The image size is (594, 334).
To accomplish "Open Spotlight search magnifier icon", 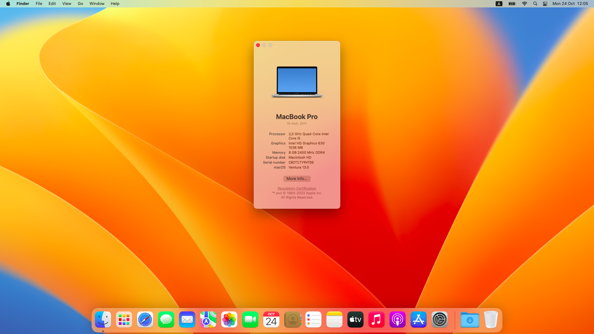I will (535, 4).
